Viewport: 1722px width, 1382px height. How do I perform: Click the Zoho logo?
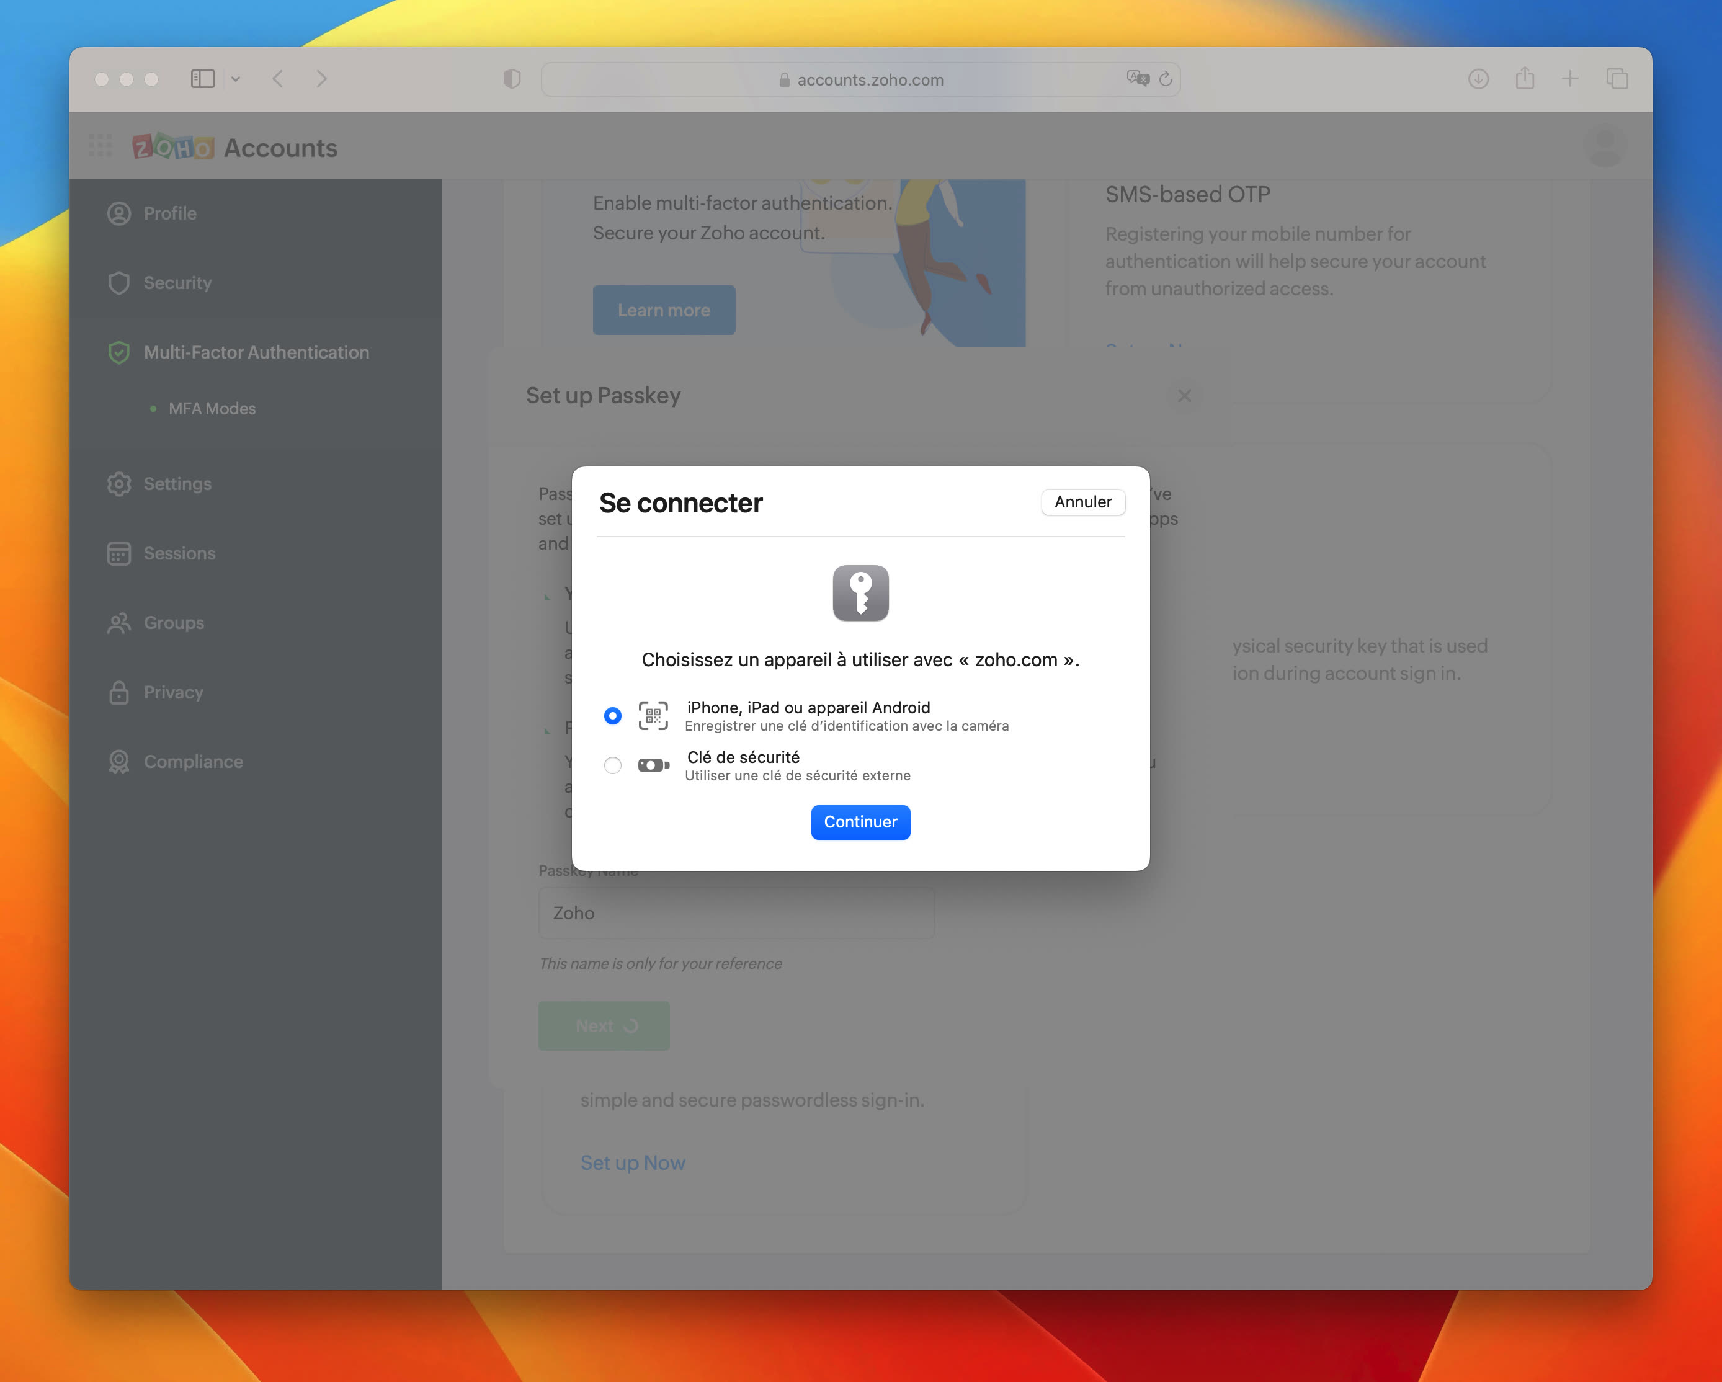pos(173,146)
